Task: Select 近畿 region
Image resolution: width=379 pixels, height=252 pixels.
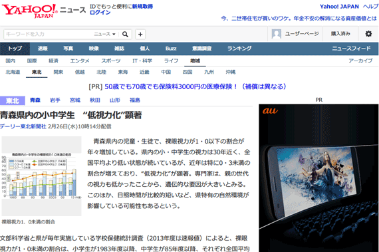Action: click(144, 72)
